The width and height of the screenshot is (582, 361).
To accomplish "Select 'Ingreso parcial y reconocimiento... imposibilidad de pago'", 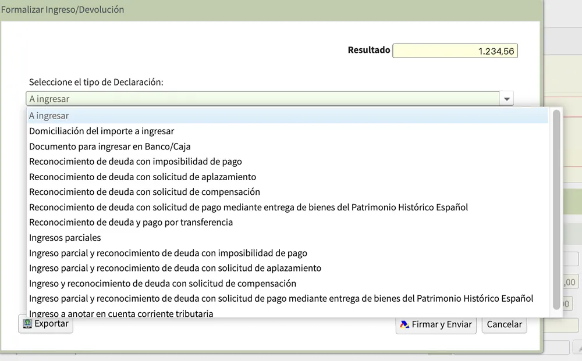I will click(288, 253).
